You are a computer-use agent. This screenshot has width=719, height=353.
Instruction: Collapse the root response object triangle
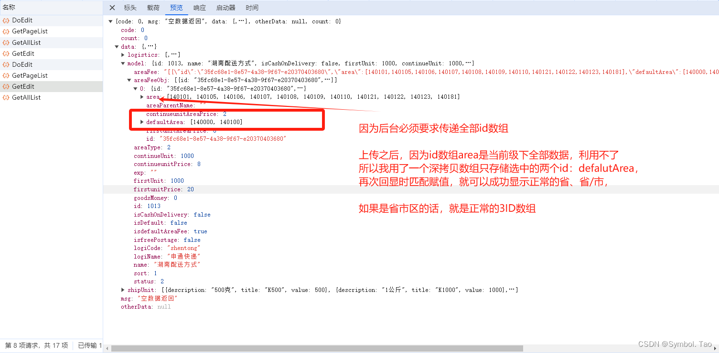point(111,21)
